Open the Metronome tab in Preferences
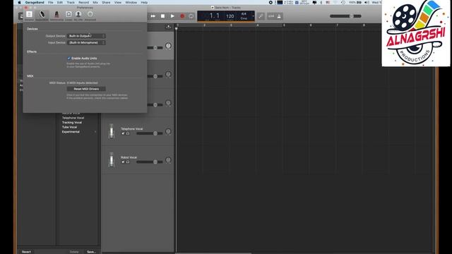This screenshot has height=254, width=452. [x=56, y=16]
